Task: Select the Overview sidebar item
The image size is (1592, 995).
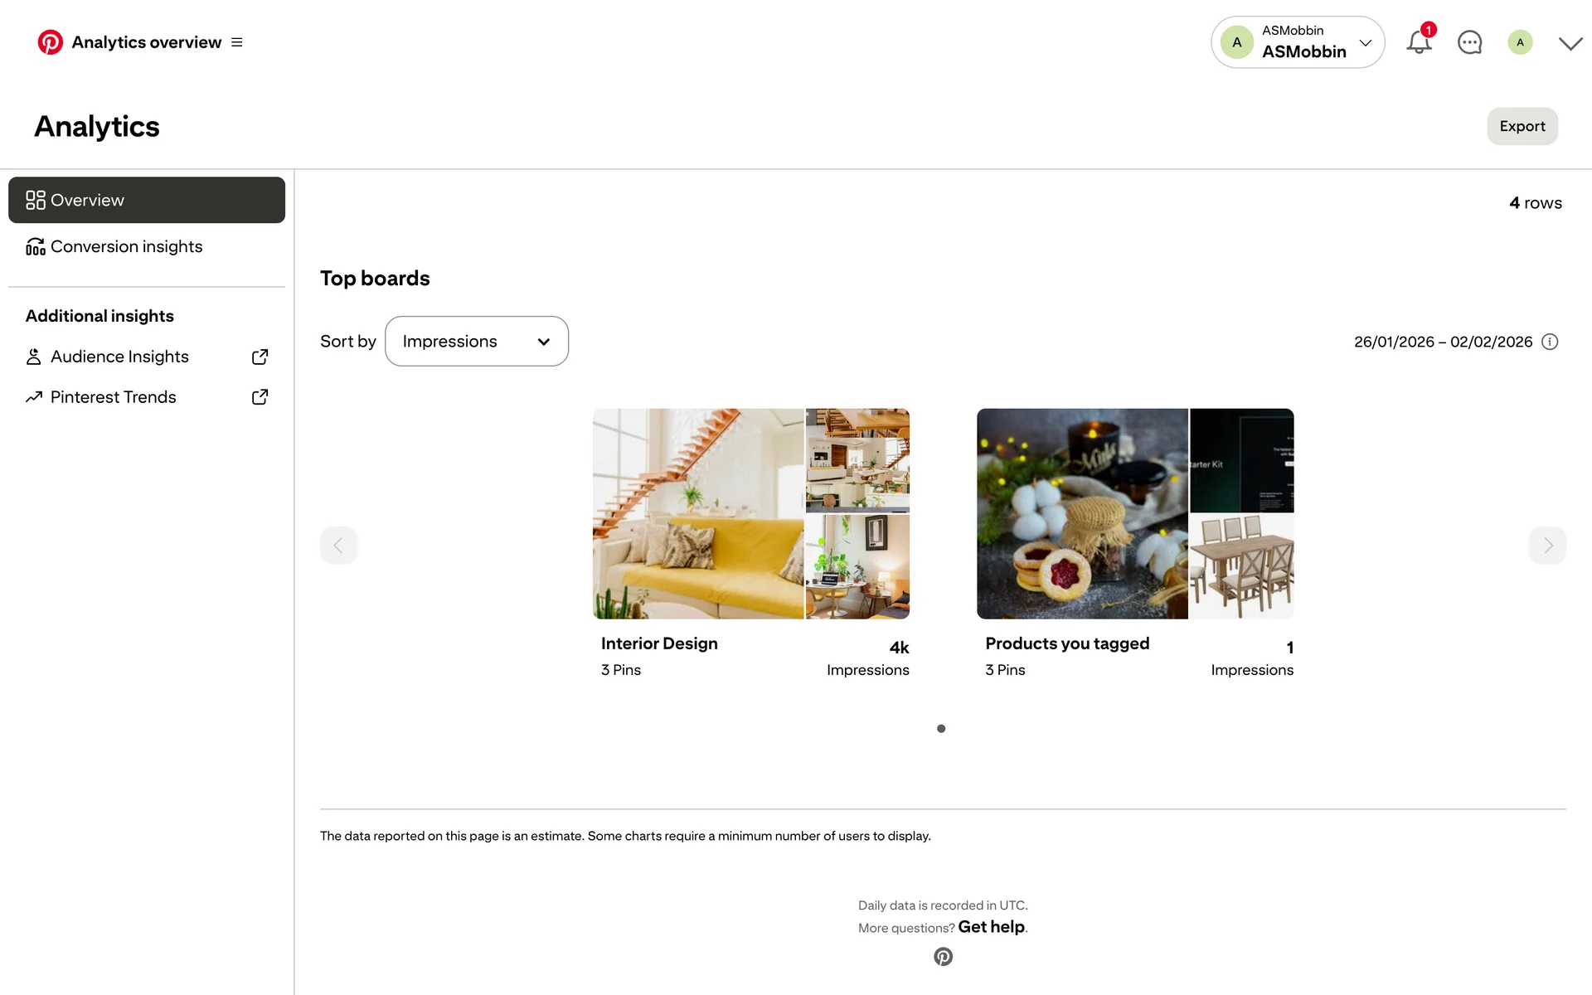Action: click(x=147, y=200)
